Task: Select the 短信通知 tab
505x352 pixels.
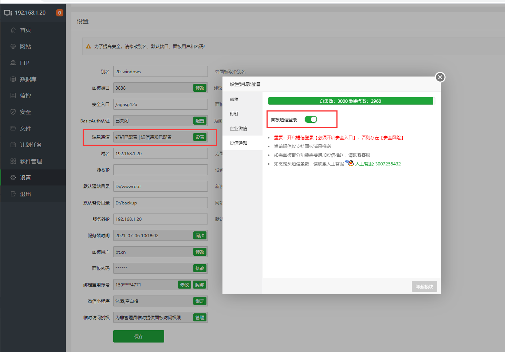Action: (242, 143)
